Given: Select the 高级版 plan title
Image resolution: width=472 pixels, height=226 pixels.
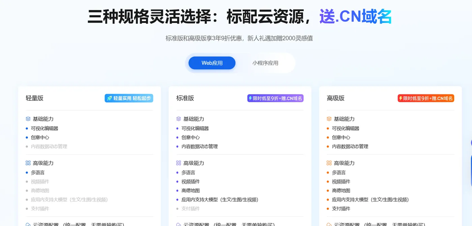Looking at the screenshot, I should 335,98.
